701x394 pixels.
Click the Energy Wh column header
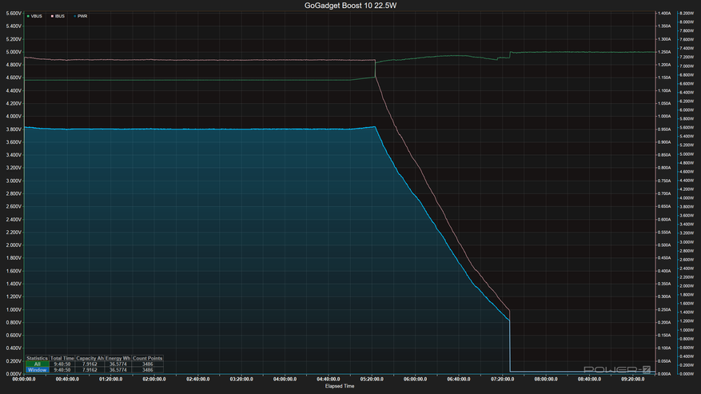pyautogui.click(x=118, y=358)
